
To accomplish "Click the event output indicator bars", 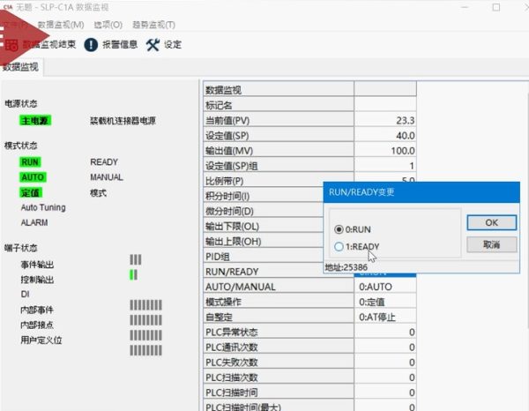I will tap(135, 259).
